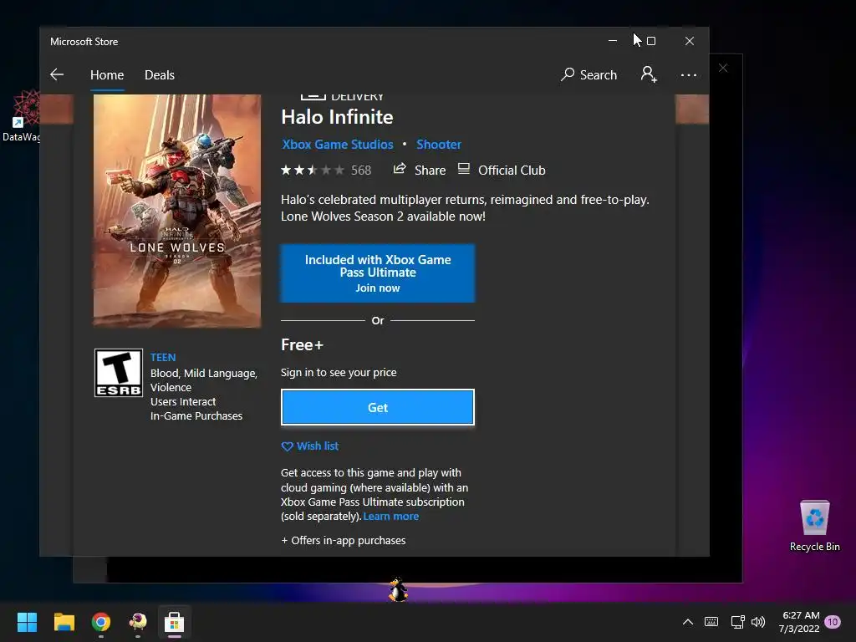Open File Explorer from taskbar
The height and width of the screenshot is (642, 856).
click(64, 622)
